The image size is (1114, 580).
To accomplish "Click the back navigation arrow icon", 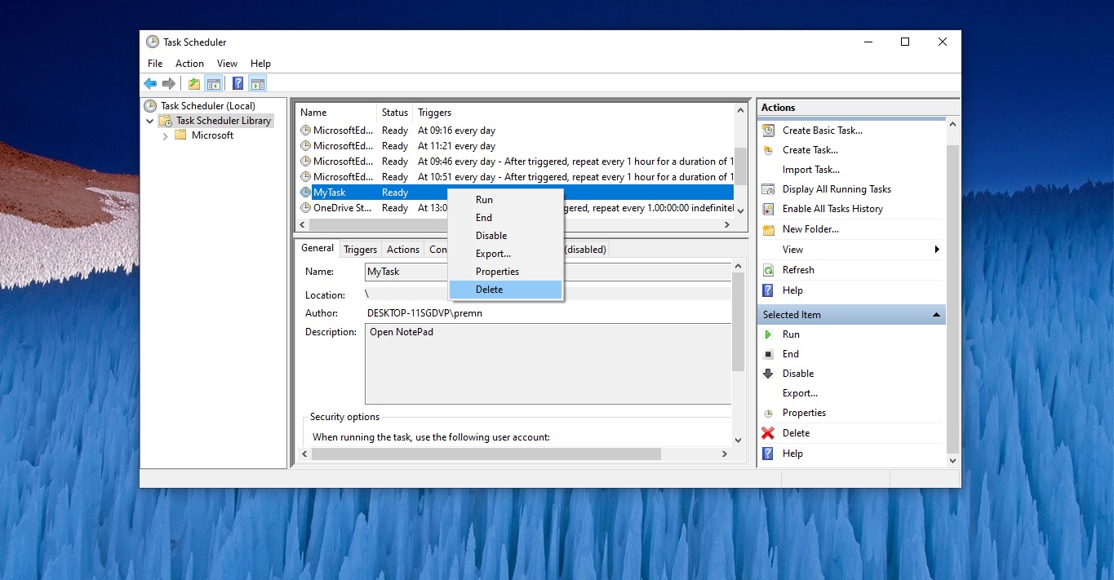I will (x=149, y=82).
